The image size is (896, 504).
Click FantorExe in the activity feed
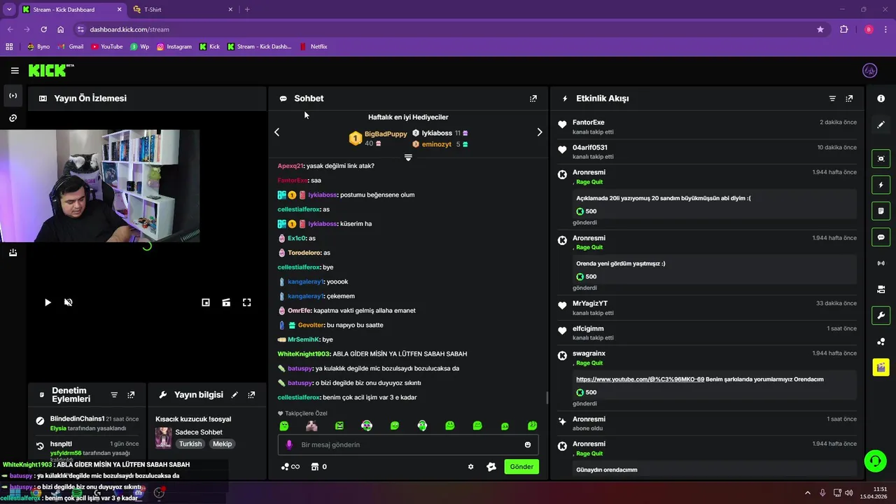coord(588,122)
